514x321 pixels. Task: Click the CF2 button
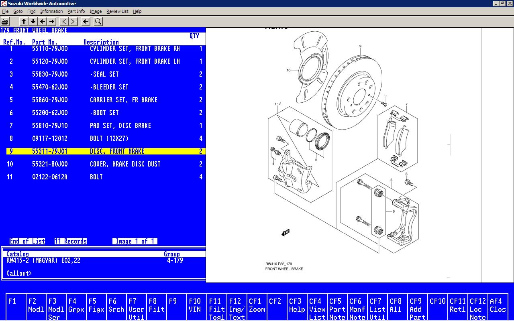(277, 307)
